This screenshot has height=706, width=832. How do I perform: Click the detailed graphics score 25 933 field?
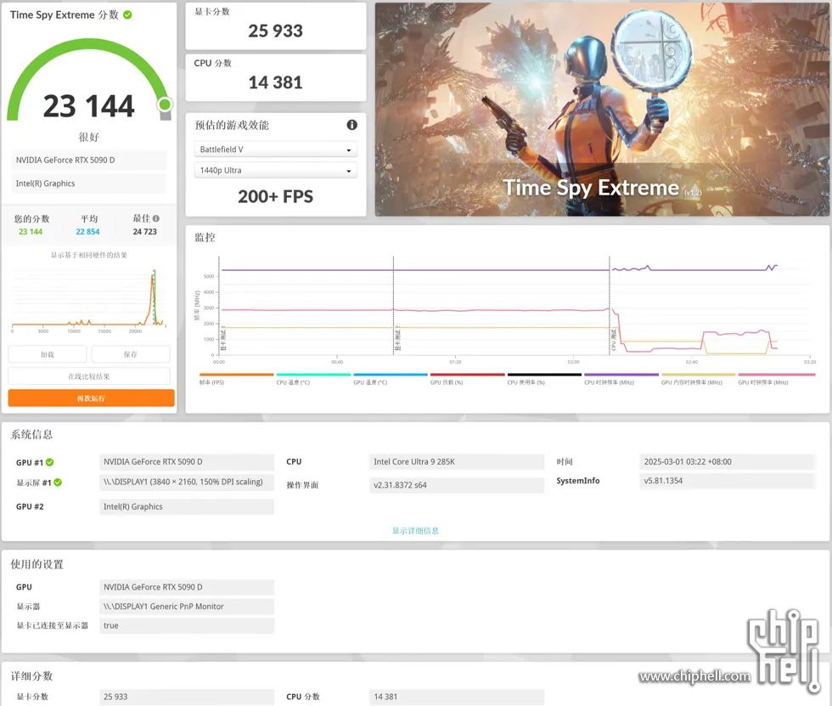[x=187, y=697]
